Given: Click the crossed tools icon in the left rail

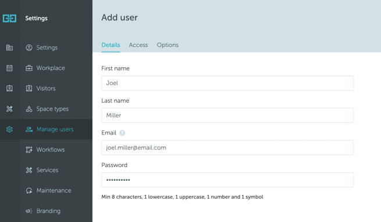Looking at the screenshot, I should click(9, 109).
